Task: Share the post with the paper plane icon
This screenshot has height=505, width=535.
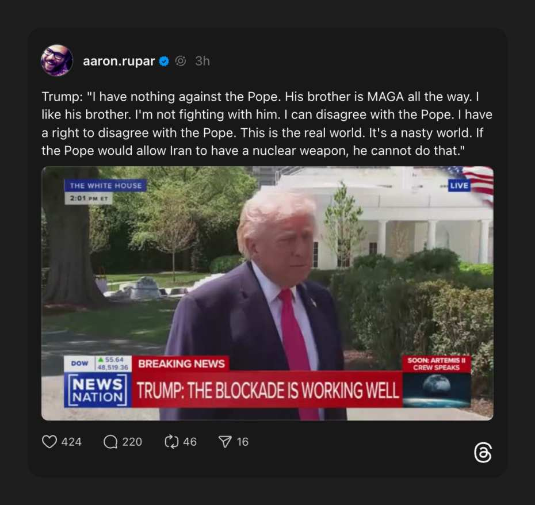Action: point(225,442)
